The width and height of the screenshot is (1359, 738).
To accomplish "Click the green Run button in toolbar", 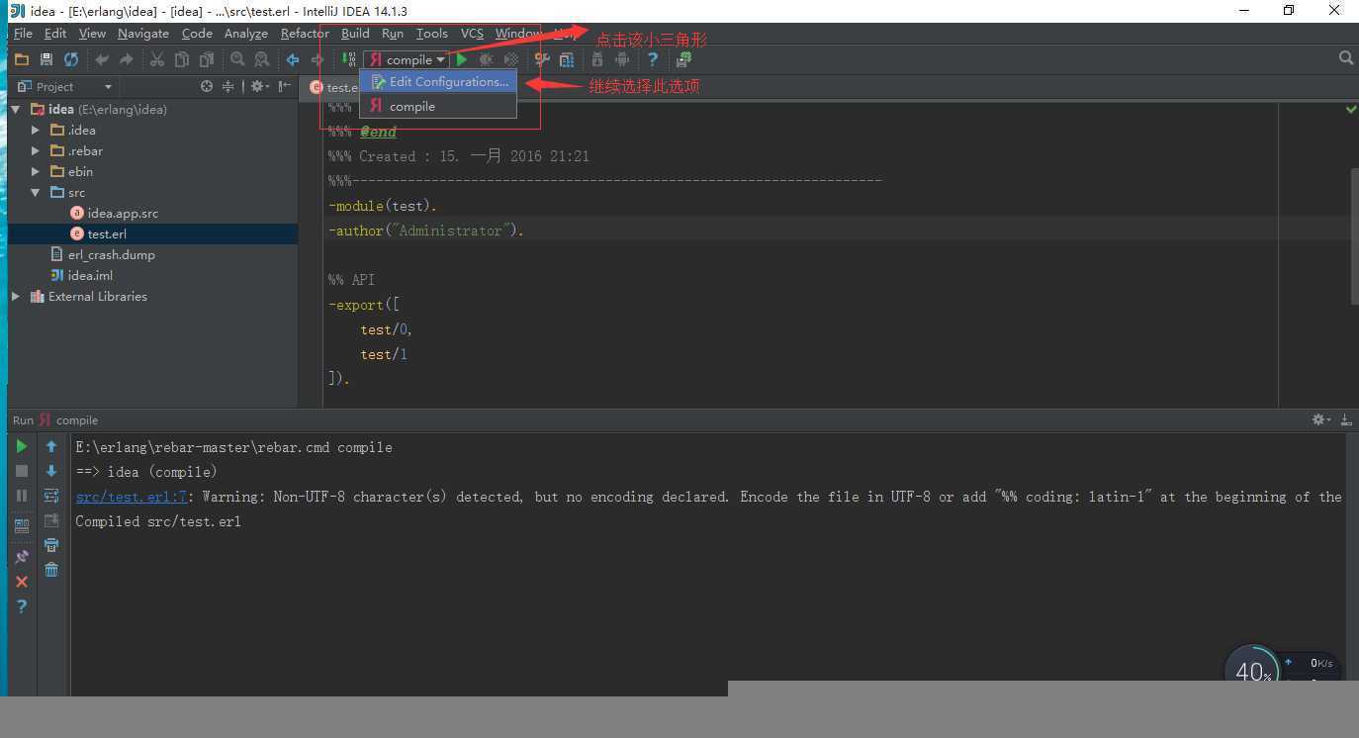I will pyautogui.click(x=462, y=59).
